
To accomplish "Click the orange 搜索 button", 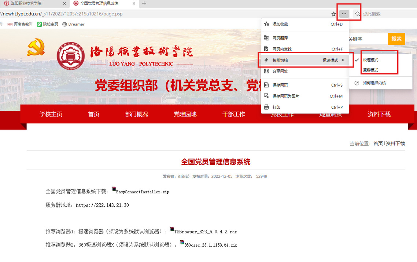I will 396,39.
